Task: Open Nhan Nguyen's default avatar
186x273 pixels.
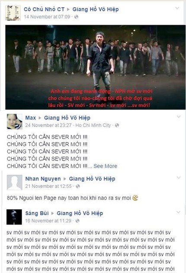Action: (x=14, y=183)
